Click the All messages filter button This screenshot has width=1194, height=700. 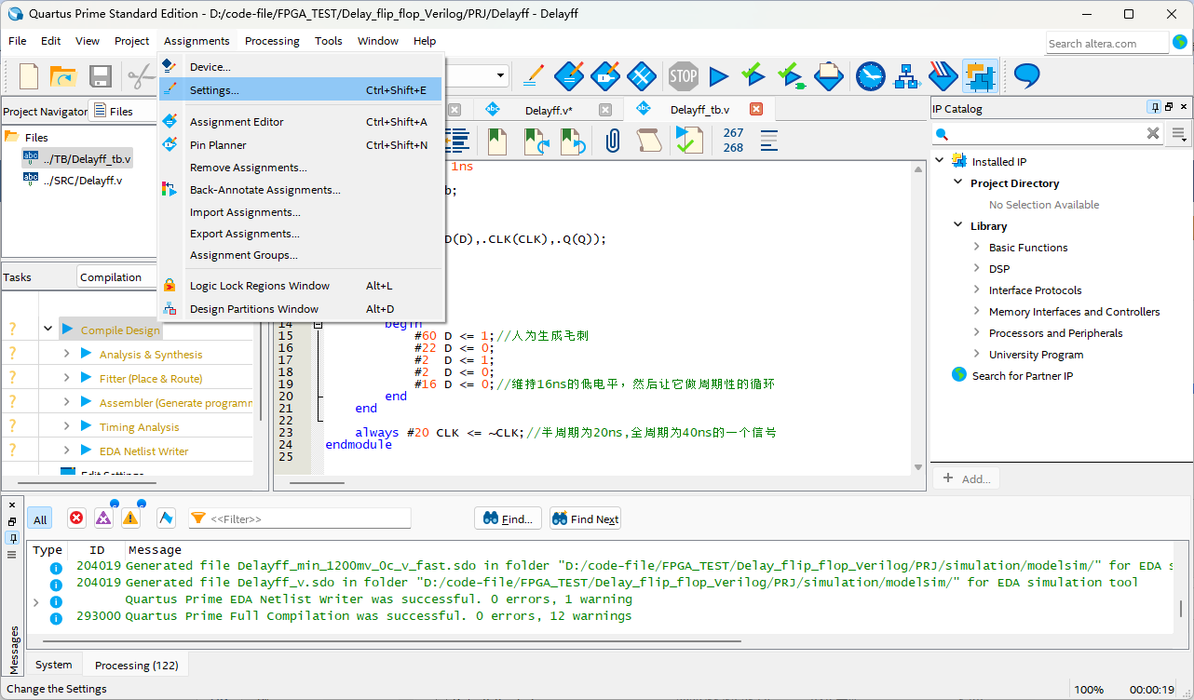coord(40,519)
